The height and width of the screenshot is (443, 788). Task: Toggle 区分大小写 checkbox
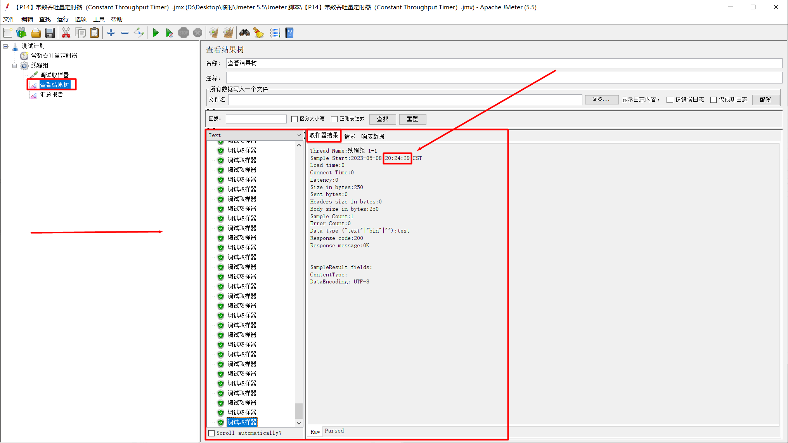pyautogui.click(x=294, y=119)
